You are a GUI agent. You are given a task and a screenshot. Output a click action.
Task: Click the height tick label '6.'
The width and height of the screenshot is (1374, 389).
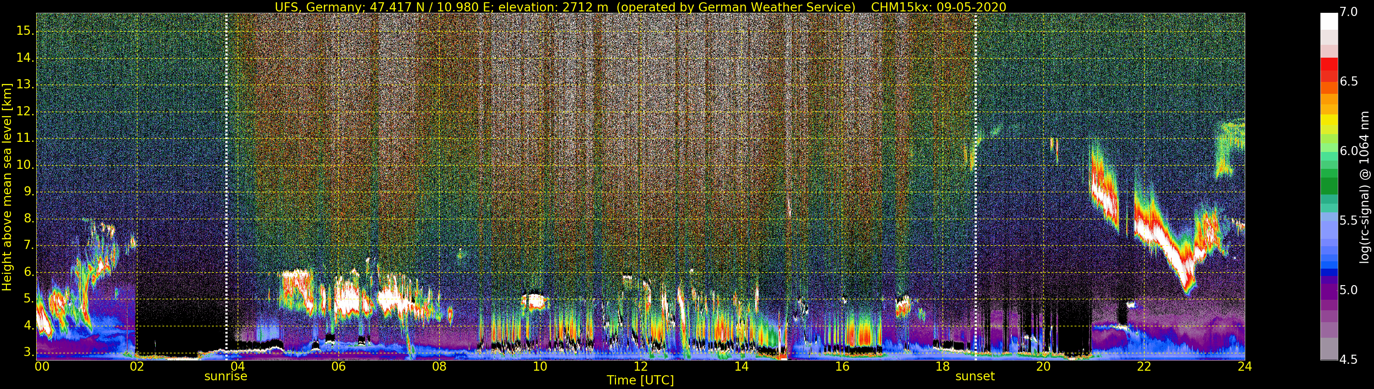tap(29, 272)
